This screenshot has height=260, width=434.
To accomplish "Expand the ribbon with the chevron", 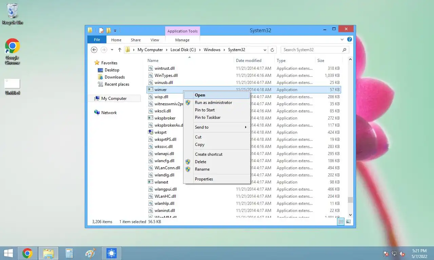I will click(342, 40).
